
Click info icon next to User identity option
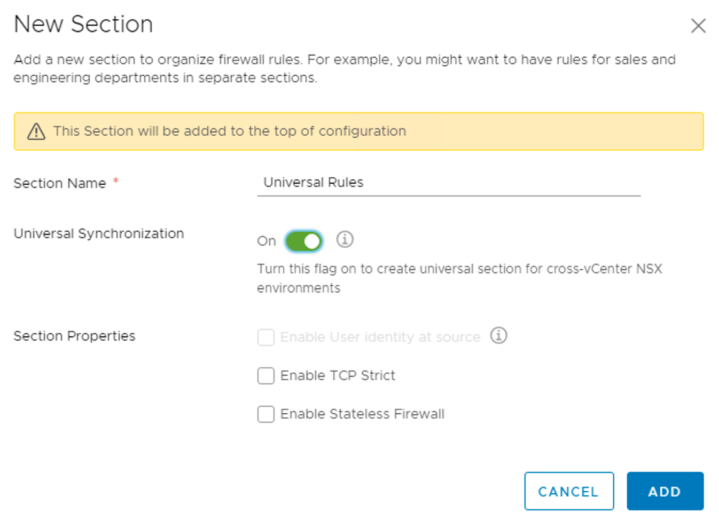pos(498,335)
